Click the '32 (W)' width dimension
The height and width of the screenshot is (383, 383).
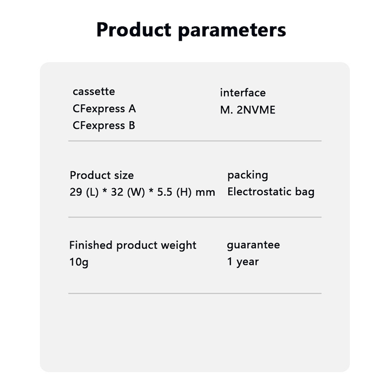(127, 192)
